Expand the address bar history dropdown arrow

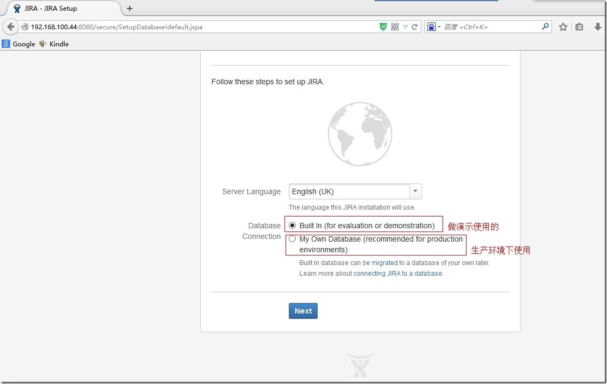click(x=405, y=27)
